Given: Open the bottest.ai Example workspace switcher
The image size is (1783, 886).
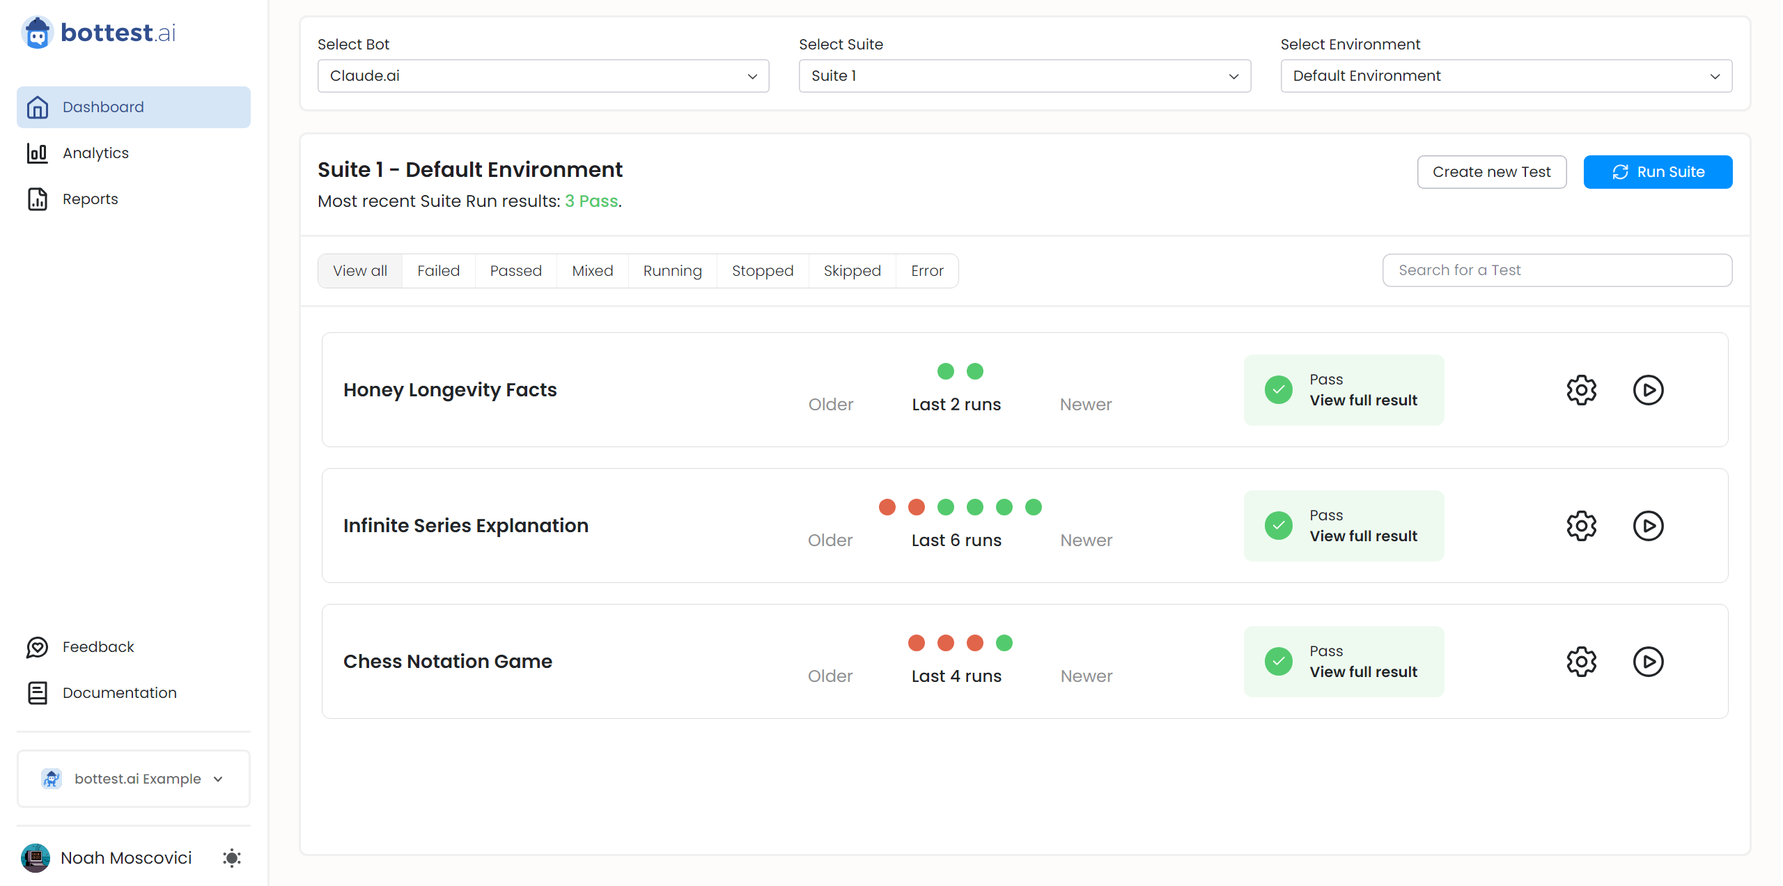Looking at the screenshot, I should (x=133, y=779).
